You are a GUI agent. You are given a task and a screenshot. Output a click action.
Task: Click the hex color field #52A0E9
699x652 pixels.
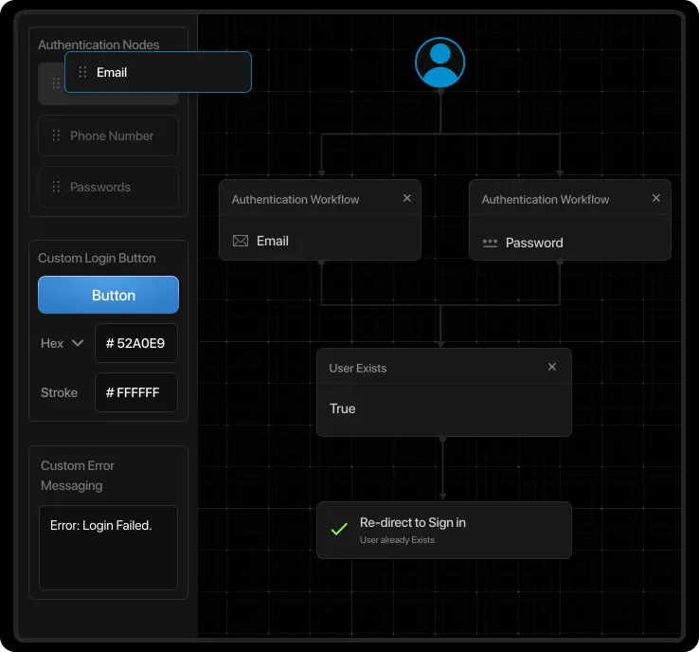pyautogui.click(x=135, y=343)
